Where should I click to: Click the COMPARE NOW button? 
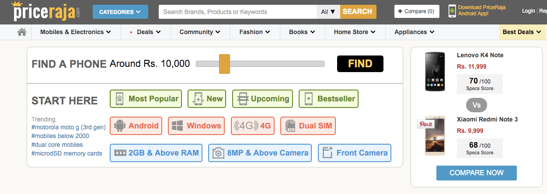(x=477, y=173)
